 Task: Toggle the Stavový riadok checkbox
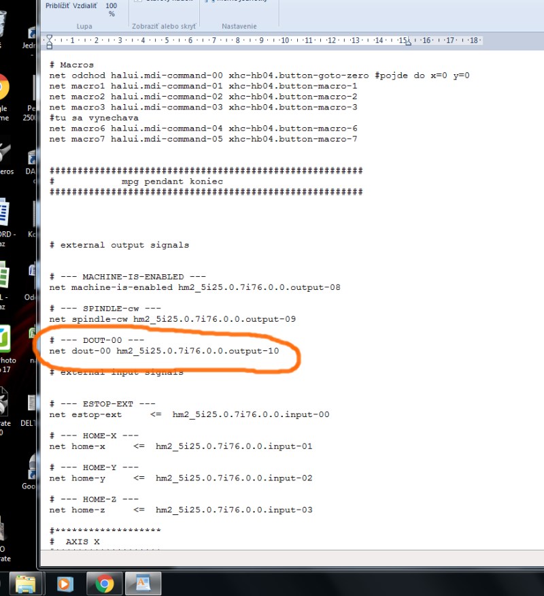(138, 1)
